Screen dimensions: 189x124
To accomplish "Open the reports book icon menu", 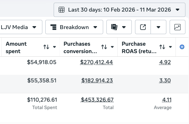I will pyautogui.click(x=119, y=27).
